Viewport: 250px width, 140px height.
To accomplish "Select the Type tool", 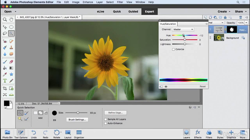I will [5, 81].
